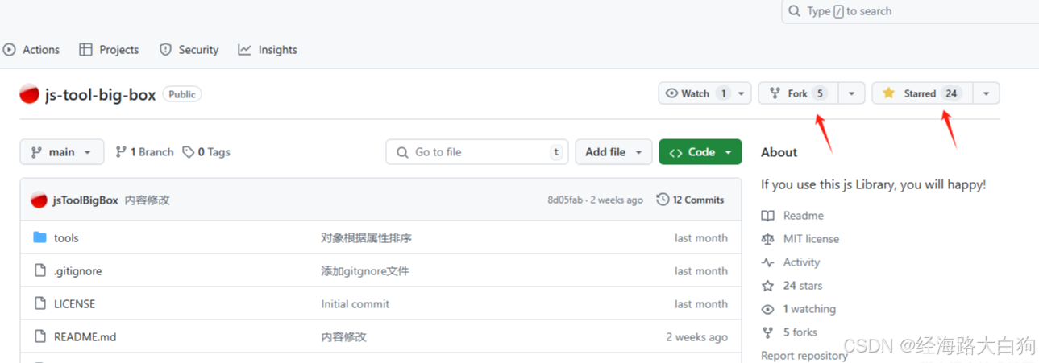Click the Report repository link
Screen dimensions: 1039x363
[x=804, y=356]
